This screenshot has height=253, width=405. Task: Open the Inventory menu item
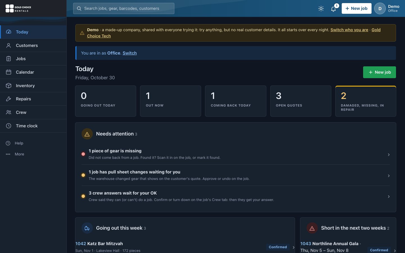click(33, 85)
